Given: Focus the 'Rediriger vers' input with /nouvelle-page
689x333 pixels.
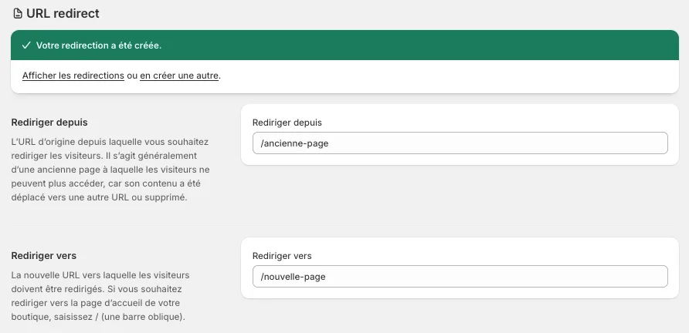Looking at the screenshot, I should coord(460,277).
